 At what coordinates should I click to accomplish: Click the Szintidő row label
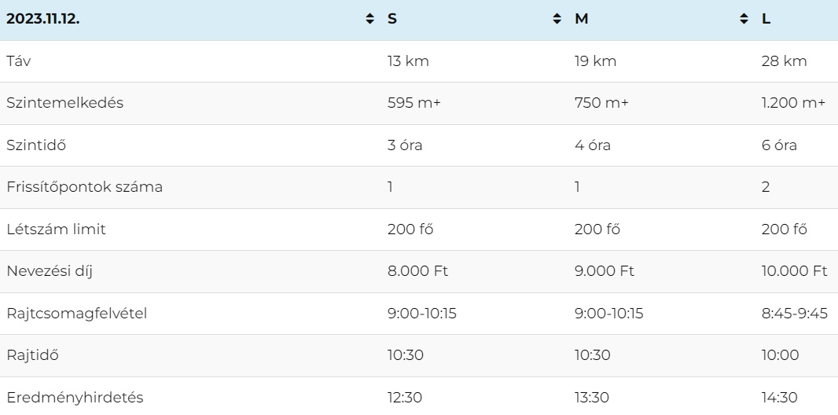[36, 145]
